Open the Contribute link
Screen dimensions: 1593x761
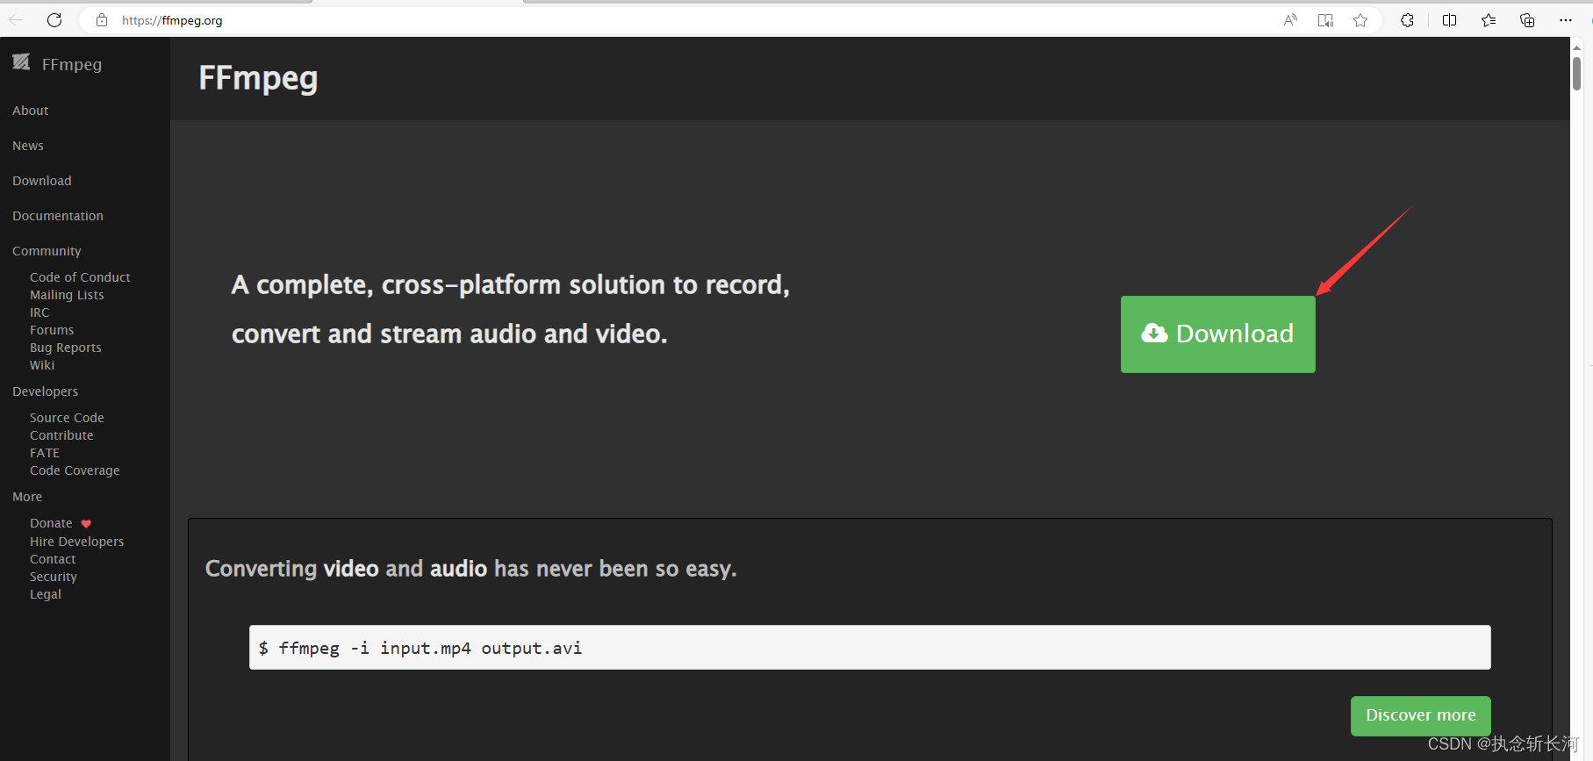coord(61,435)
